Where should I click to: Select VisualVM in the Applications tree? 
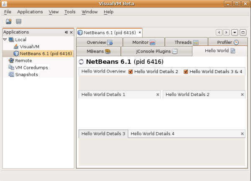(29, 47)
